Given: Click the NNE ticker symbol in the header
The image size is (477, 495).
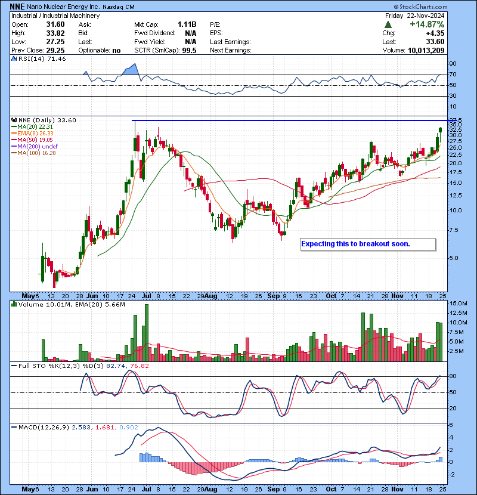Looking at the screenshot, I should coord(17,7).
